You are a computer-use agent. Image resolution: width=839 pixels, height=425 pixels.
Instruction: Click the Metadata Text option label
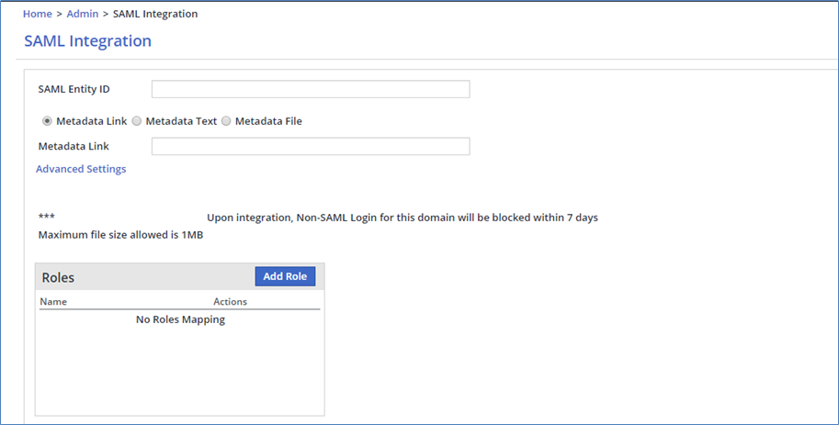point(181,121)
